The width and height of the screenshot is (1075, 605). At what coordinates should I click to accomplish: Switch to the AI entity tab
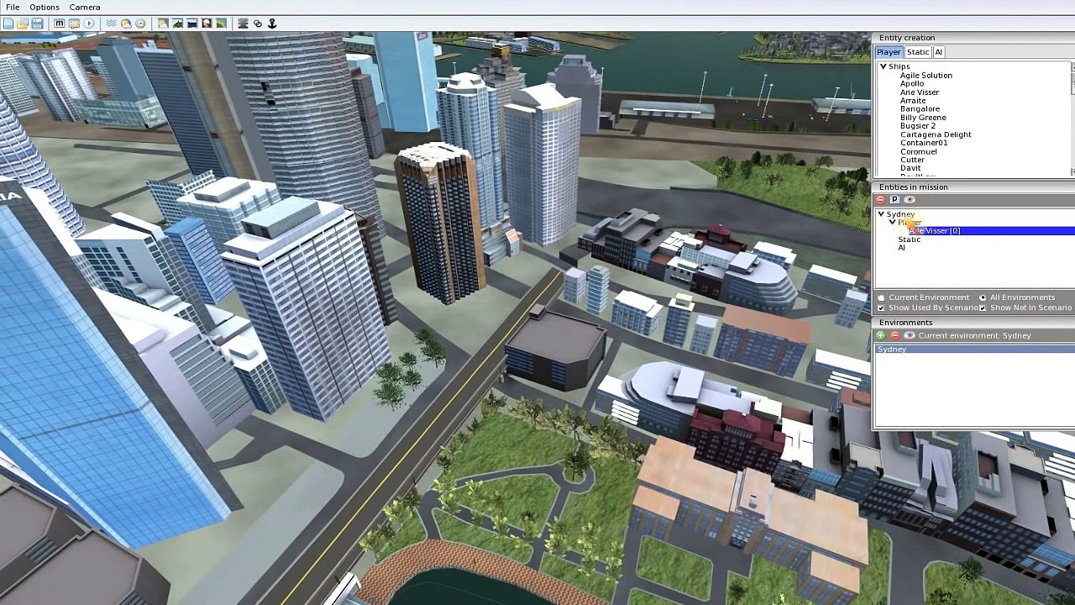pos(939,52)
